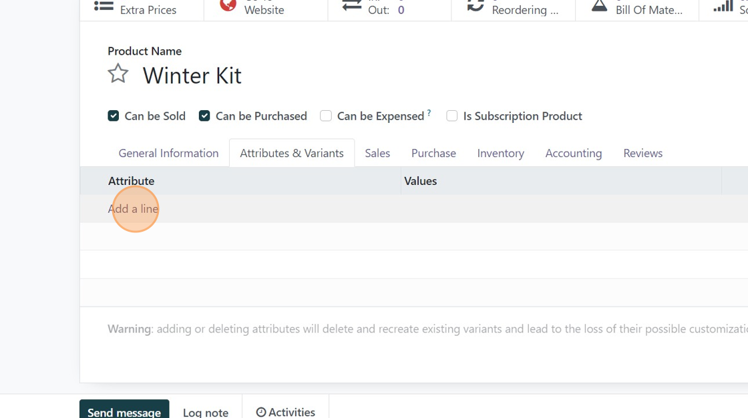The width and height of the screenshot is (748, 418).
Task: Select the Attributes & Variants tab
Action: pos(291,153)
